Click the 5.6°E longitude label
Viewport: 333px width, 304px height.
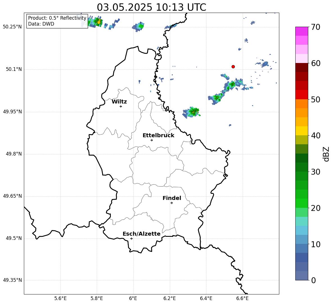coord(60,298)
